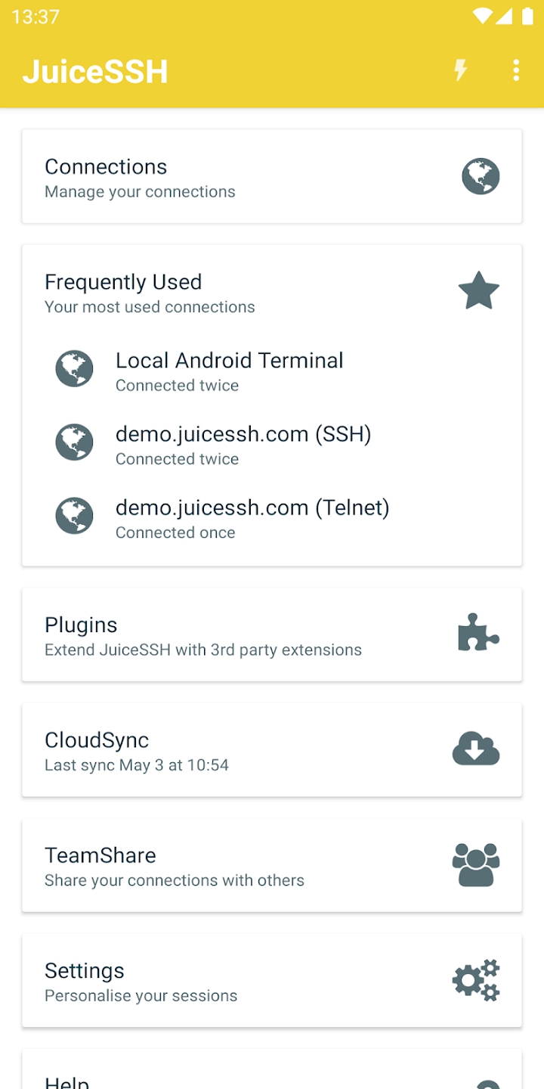Tap globe icon next to Local Android Terminal
Viewport: 544px width, 1089px height.
(x=74, y=370)
